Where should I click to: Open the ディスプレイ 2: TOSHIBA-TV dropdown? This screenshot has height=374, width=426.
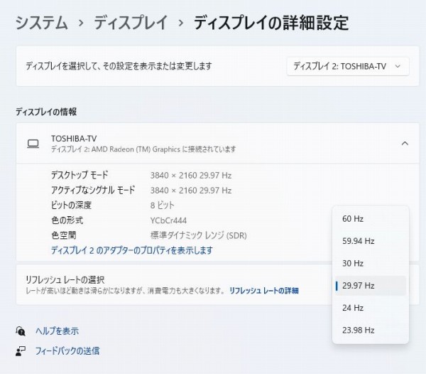click(x=348, y=66)
